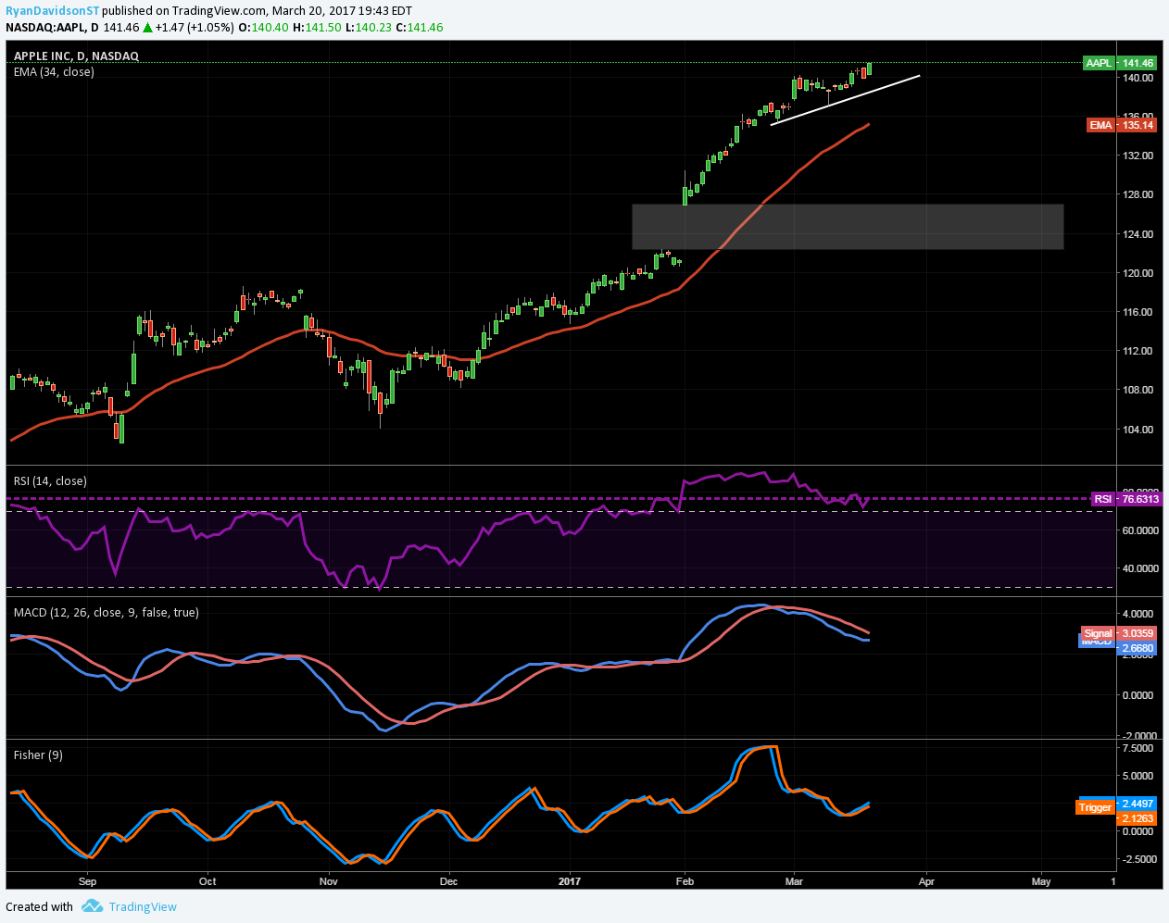The image size is (1169, 923).
Task: Select the RSI (14, close) indicator title
Action: (x=50, y=480)
